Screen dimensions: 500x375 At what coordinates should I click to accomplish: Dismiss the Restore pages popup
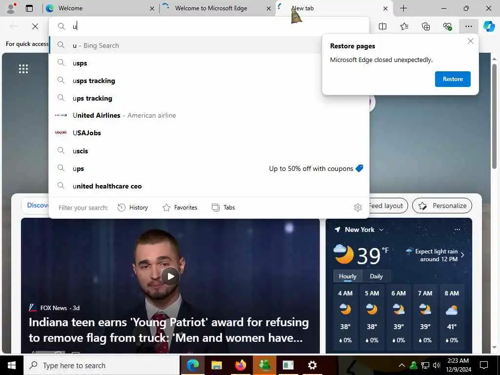click(x=470, y=41)
